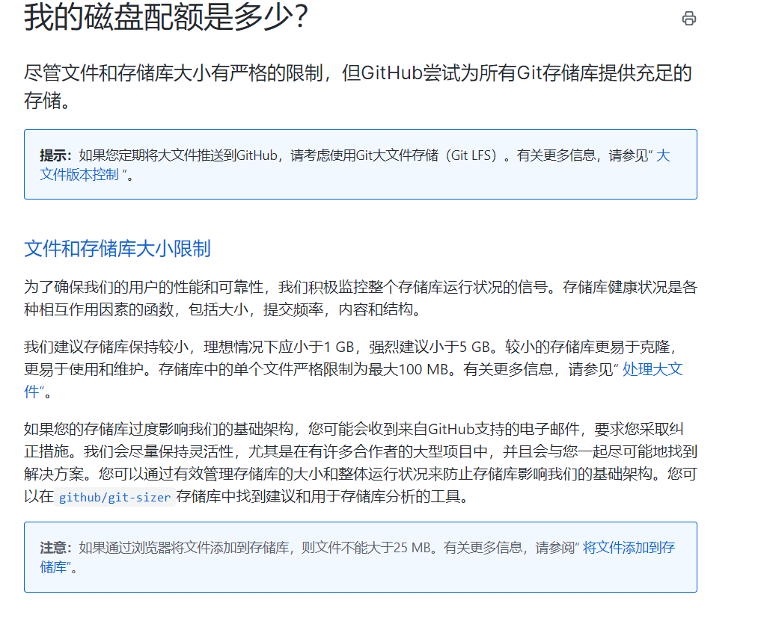The width and height of the screenshot is (764, 624).
Task: Click the paragraph starting 我们建议存储库保持较小
Action: click(x=355, y=369)
